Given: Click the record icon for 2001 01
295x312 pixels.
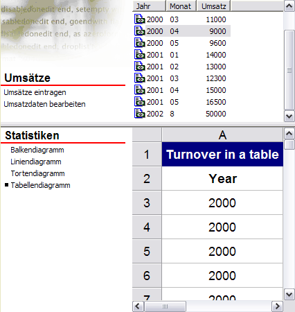Looking at the screenshot, I should [140, 55].
